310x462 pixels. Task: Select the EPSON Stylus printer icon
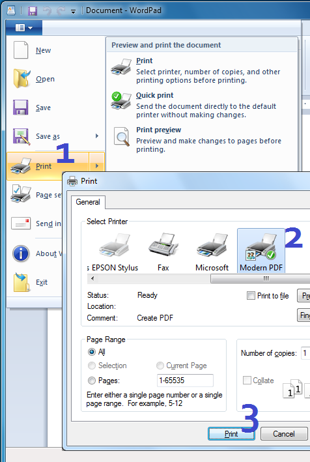point(115,245)
